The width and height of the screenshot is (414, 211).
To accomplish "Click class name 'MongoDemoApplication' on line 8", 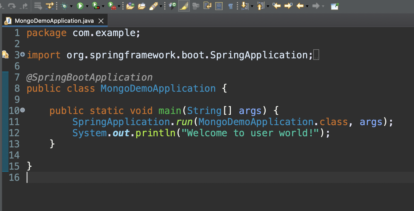I will pos(158,89).
